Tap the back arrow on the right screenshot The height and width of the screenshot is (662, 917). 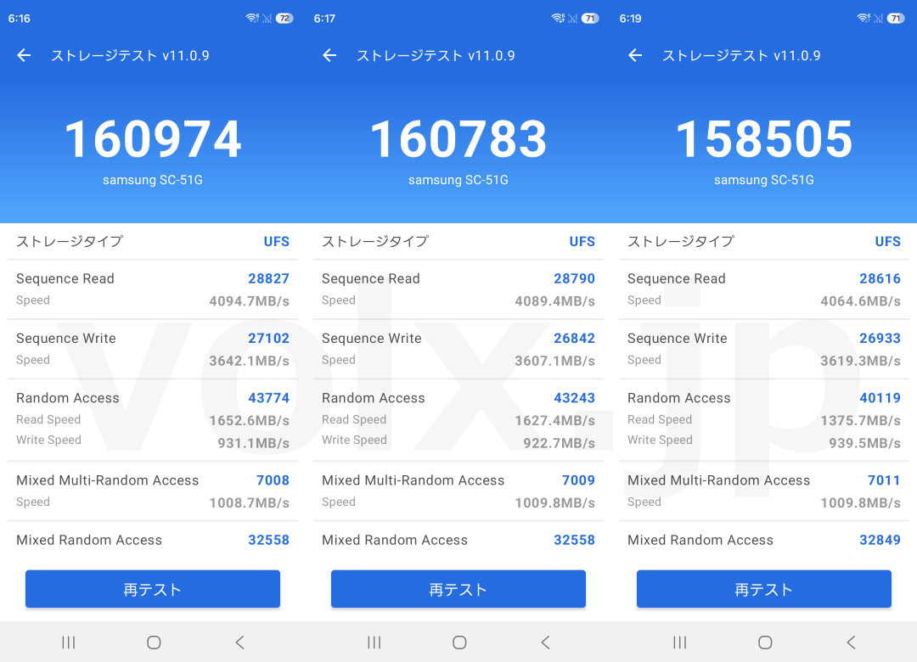634,55
